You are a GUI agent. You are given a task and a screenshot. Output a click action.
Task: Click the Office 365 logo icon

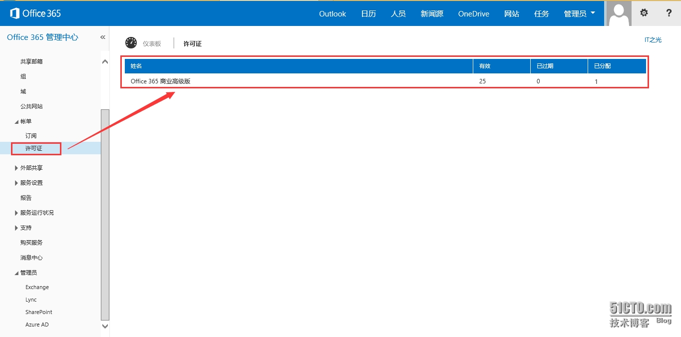(x=15, y=13)
